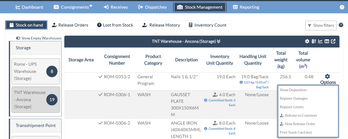This screenshot has height=139, width=348.
Task: Click the Description column header
Action: (x=186, y=60)
